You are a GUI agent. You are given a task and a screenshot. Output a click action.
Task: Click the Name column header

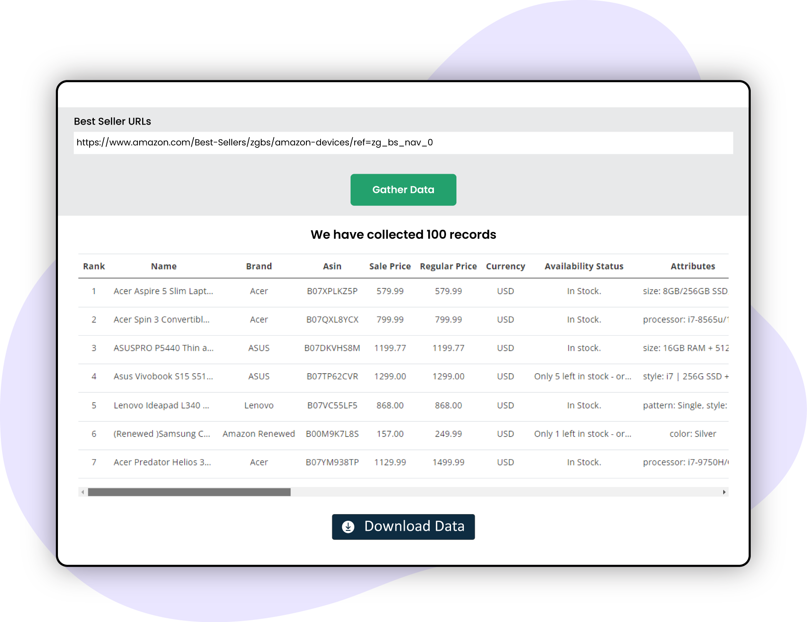point(164,266)
